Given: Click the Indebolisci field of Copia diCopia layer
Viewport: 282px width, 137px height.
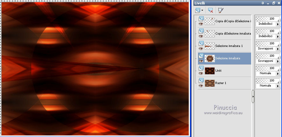Looking at the screenshot, I should [x=266, y=24].
